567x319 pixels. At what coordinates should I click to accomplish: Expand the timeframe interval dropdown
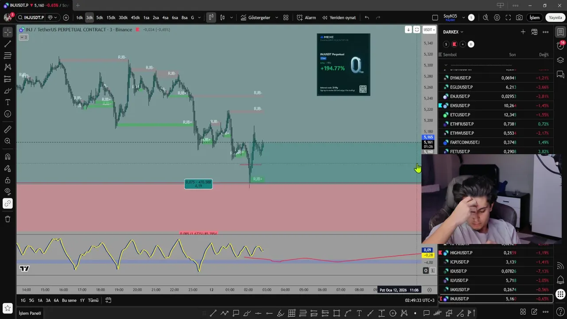pos(199,18)
